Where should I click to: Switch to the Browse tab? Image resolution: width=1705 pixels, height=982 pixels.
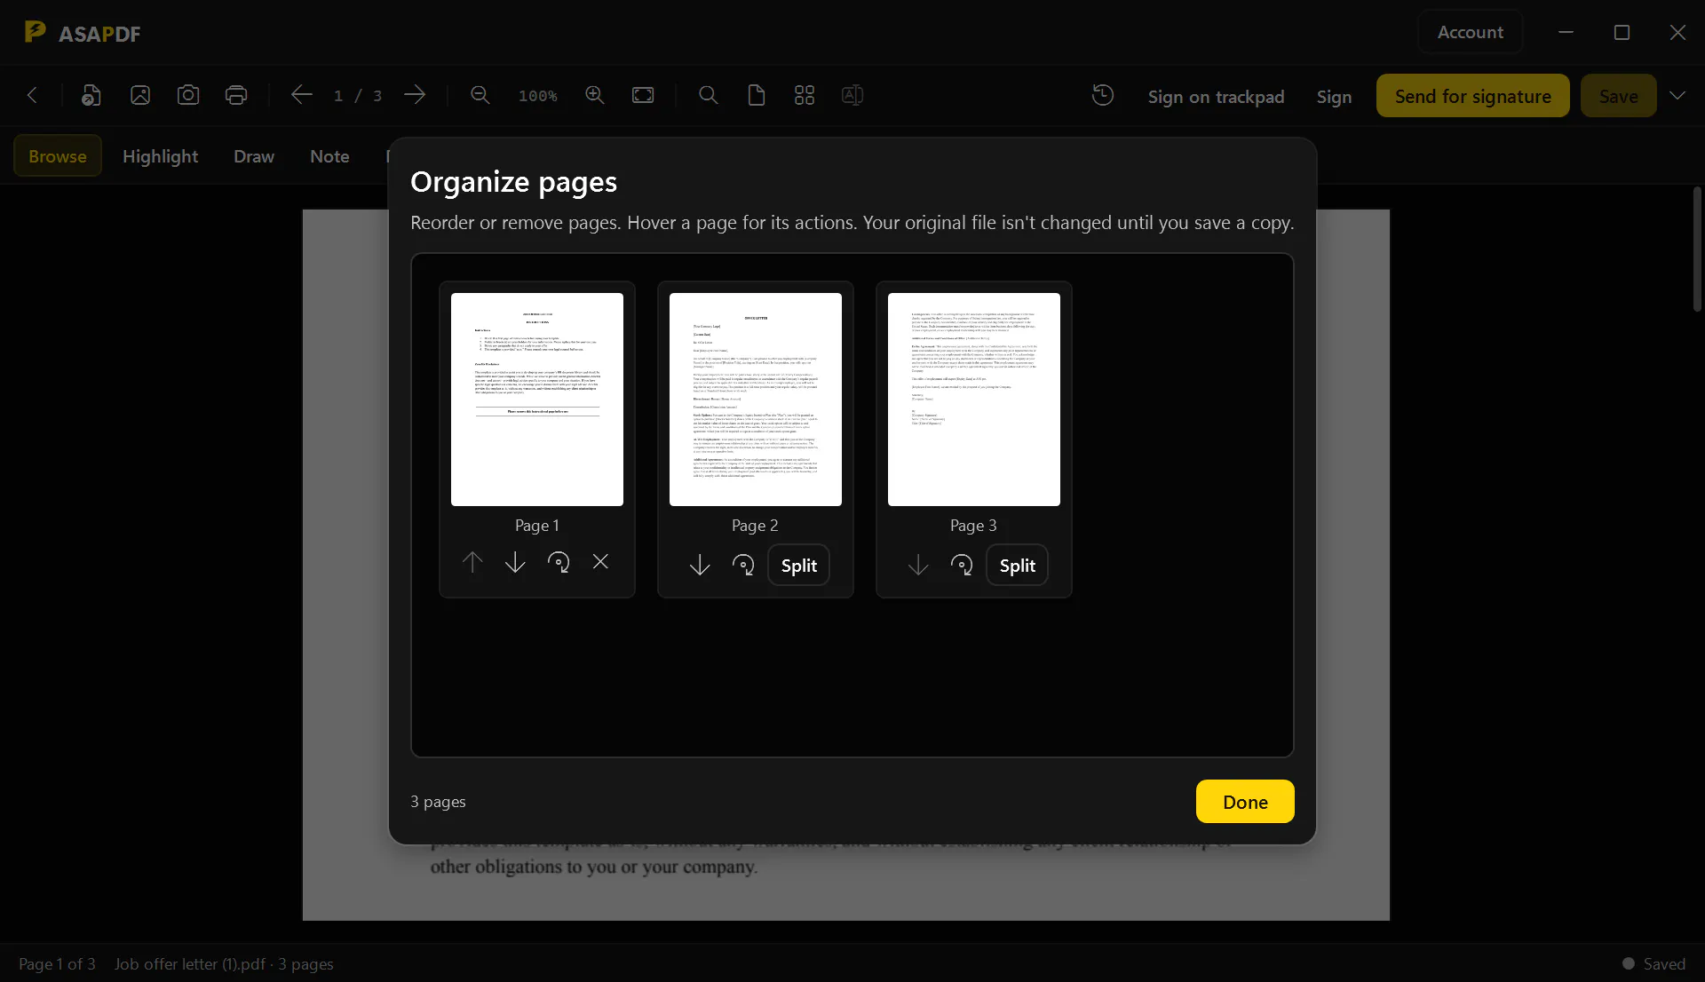pyautogui.click(x=58, y=156)
